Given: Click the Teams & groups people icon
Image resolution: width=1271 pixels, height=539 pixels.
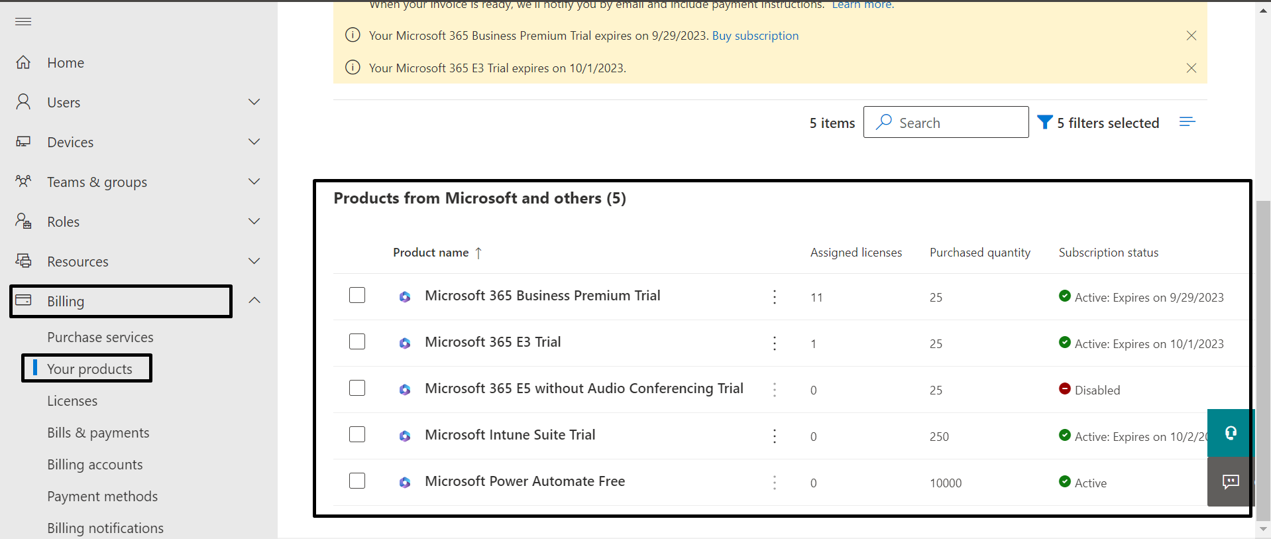Looking at the screenshot, I should 23,181.
